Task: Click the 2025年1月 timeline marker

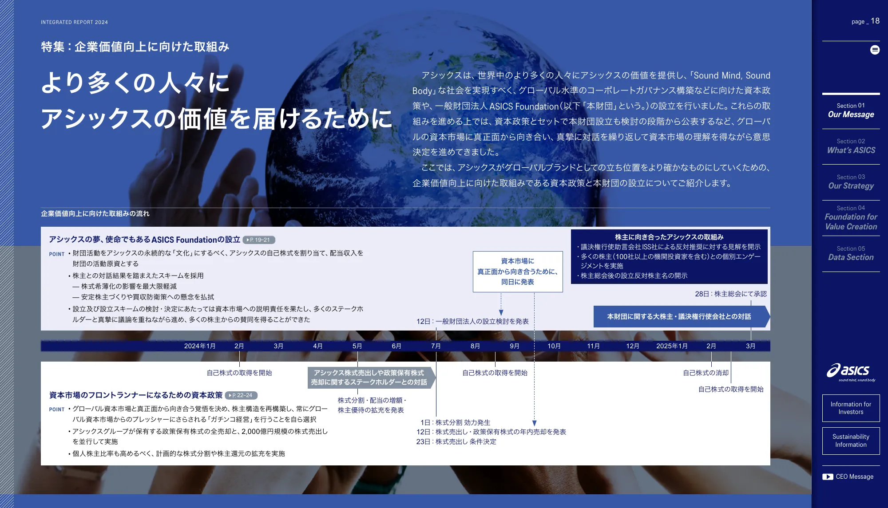Action: click(672, 346)
